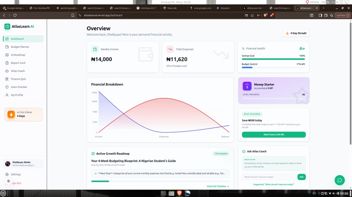Toggle the browser sidebar panel icon
This screenshot has height=197, width=352.
[321, 15]
